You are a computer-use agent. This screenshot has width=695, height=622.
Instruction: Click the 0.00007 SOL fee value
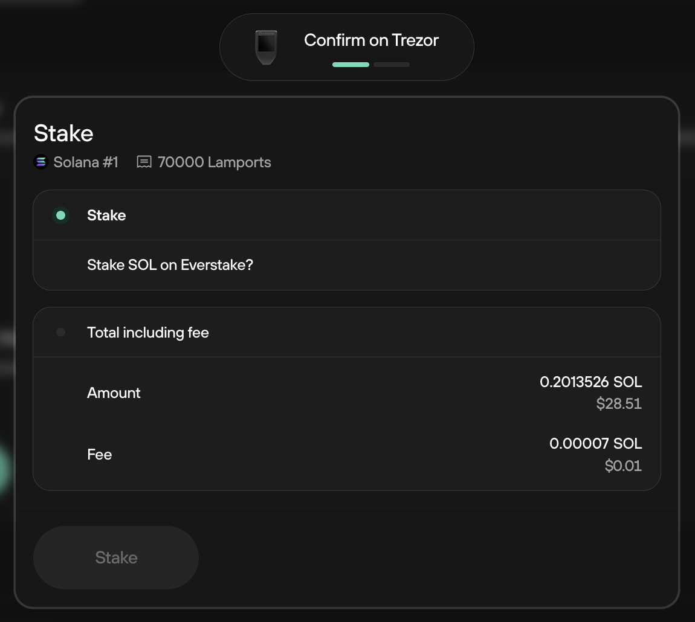tap(595, 443)
